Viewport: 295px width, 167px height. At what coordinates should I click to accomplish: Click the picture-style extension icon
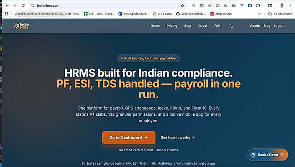pos(218,5)
